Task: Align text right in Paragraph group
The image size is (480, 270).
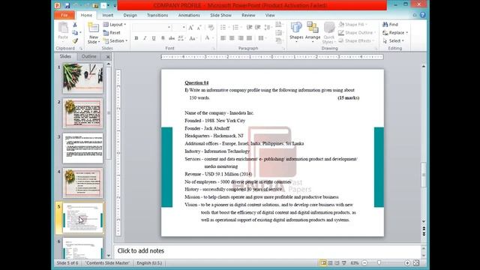Action: tap(241, 38)
